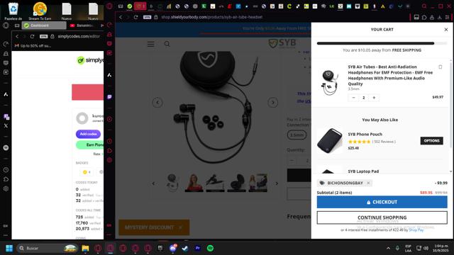
Task: Click the simplycodes logo
Action: (90, 60)
